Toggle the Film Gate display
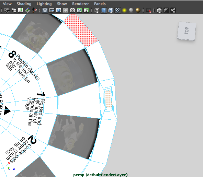The image size is (203, 177). [x=52, y=10]
